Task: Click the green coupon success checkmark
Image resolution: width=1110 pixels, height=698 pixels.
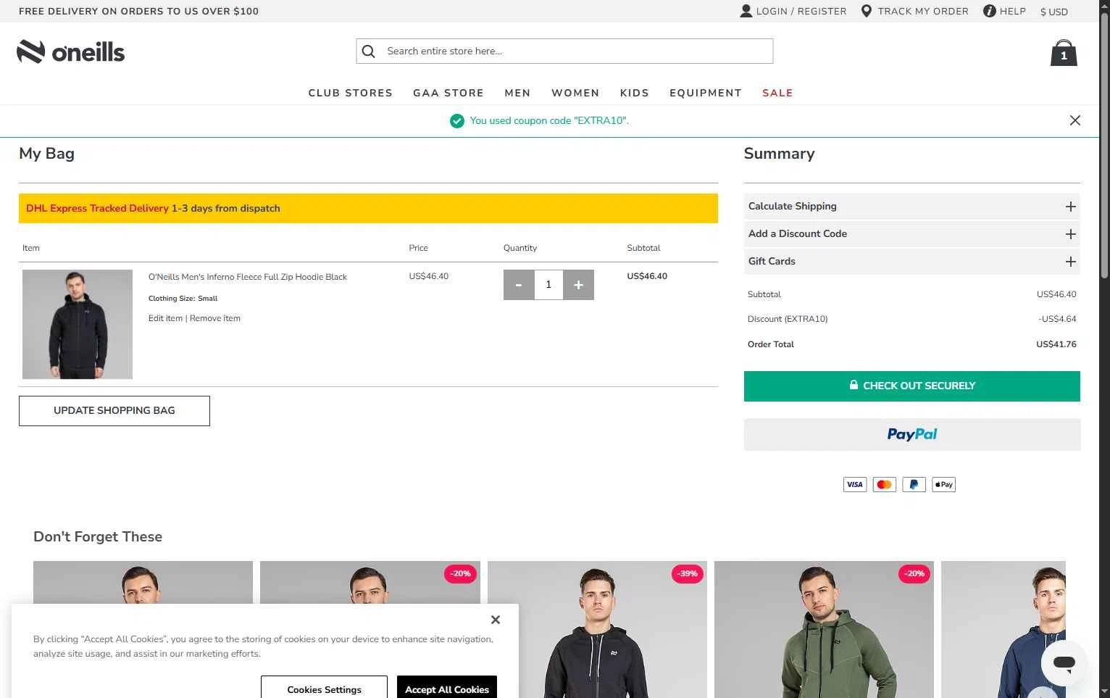Action: (456, 121)
